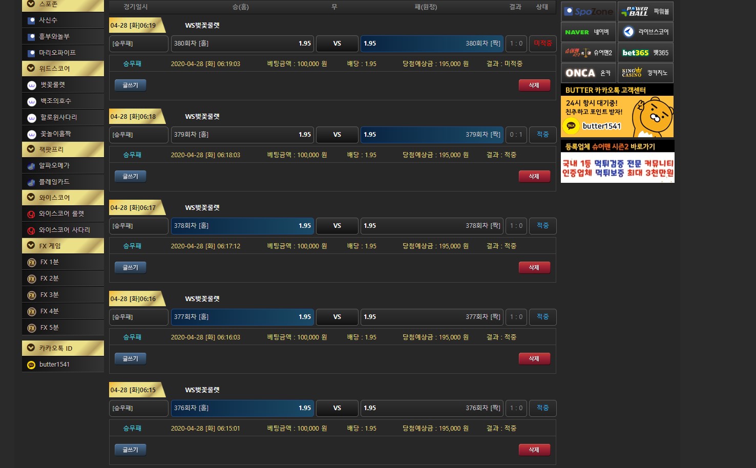
Task: Click the bet365 logo banner
Action: coord(645,52)
